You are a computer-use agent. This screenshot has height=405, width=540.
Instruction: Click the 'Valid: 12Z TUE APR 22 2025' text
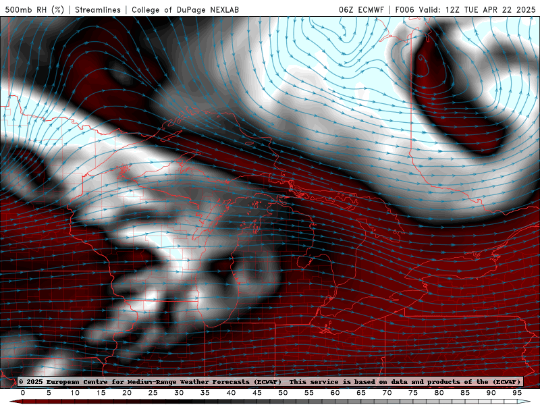(477, 9)
